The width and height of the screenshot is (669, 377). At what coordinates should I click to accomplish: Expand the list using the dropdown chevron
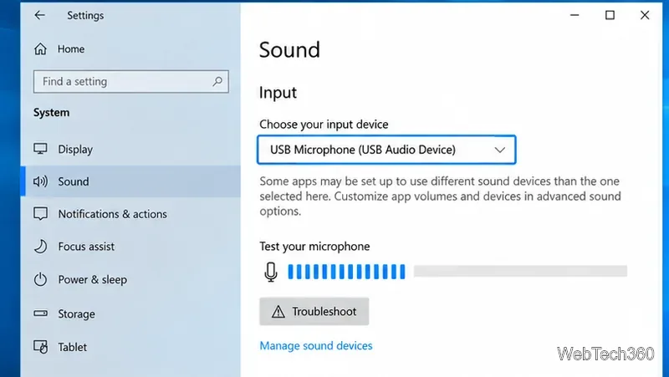tap(499, 150)
